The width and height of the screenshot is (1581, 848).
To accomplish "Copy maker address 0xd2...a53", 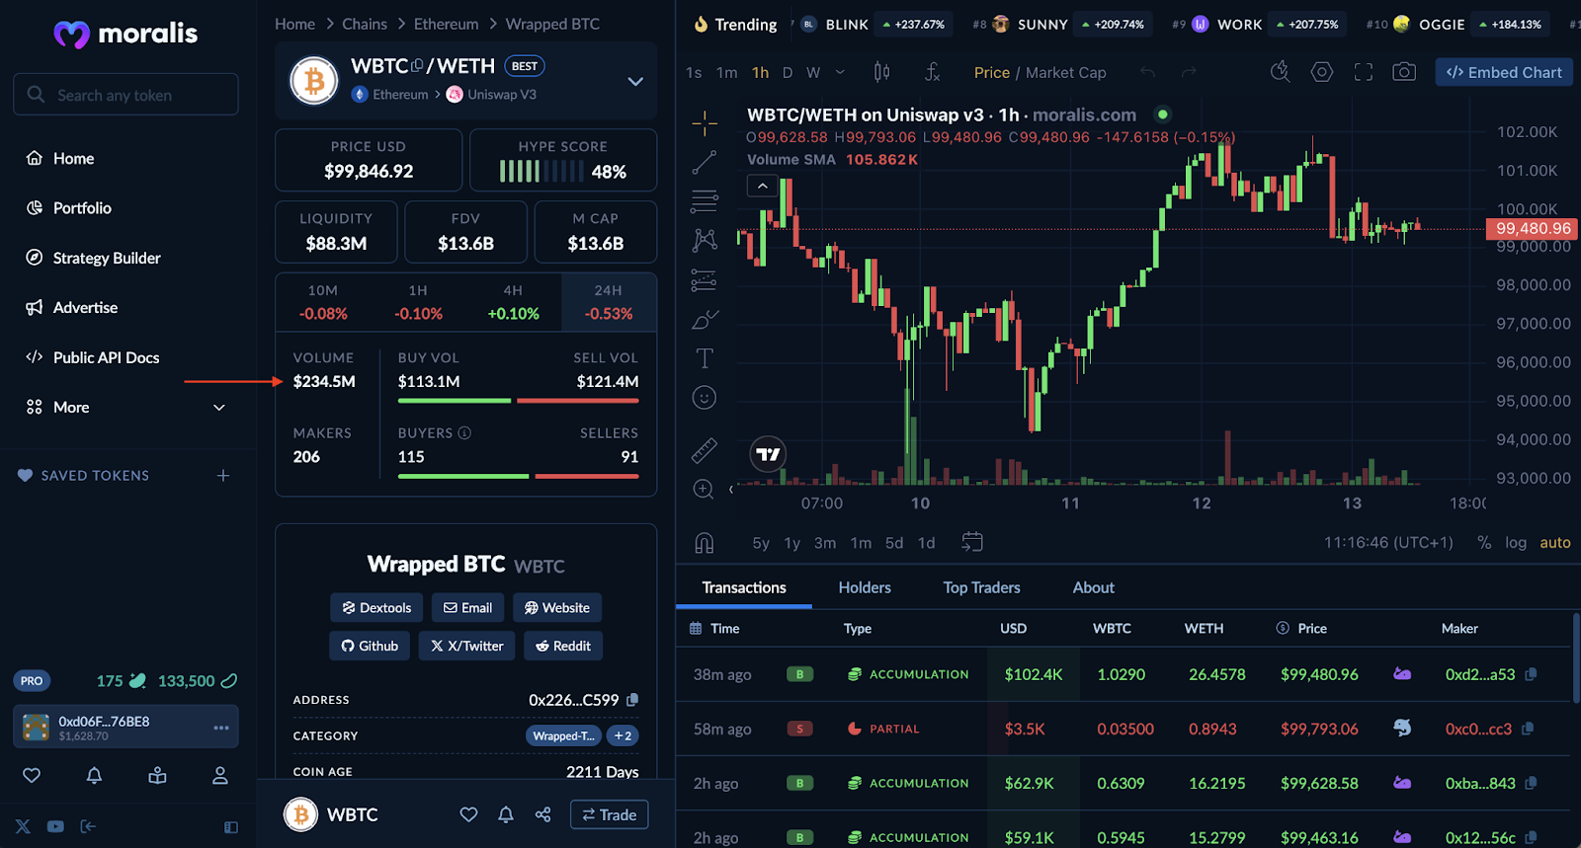I will tap(1531, 674).
